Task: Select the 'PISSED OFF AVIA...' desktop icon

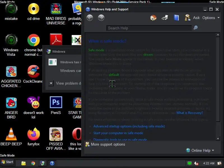Action: point(56,139)
